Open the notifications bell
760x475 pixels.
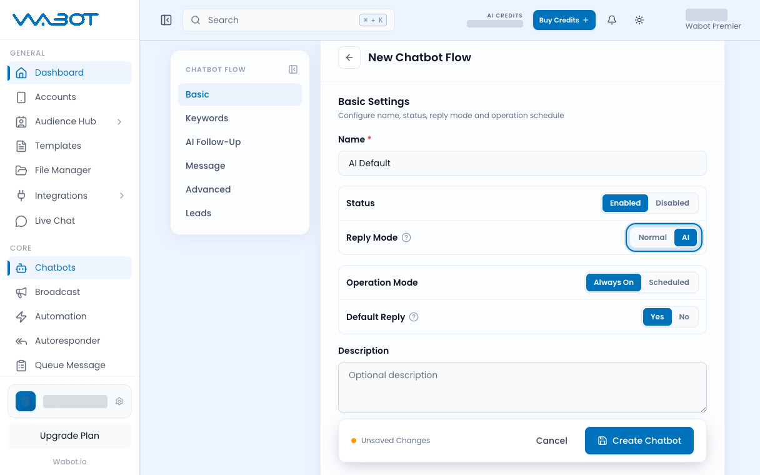[612, 20]
